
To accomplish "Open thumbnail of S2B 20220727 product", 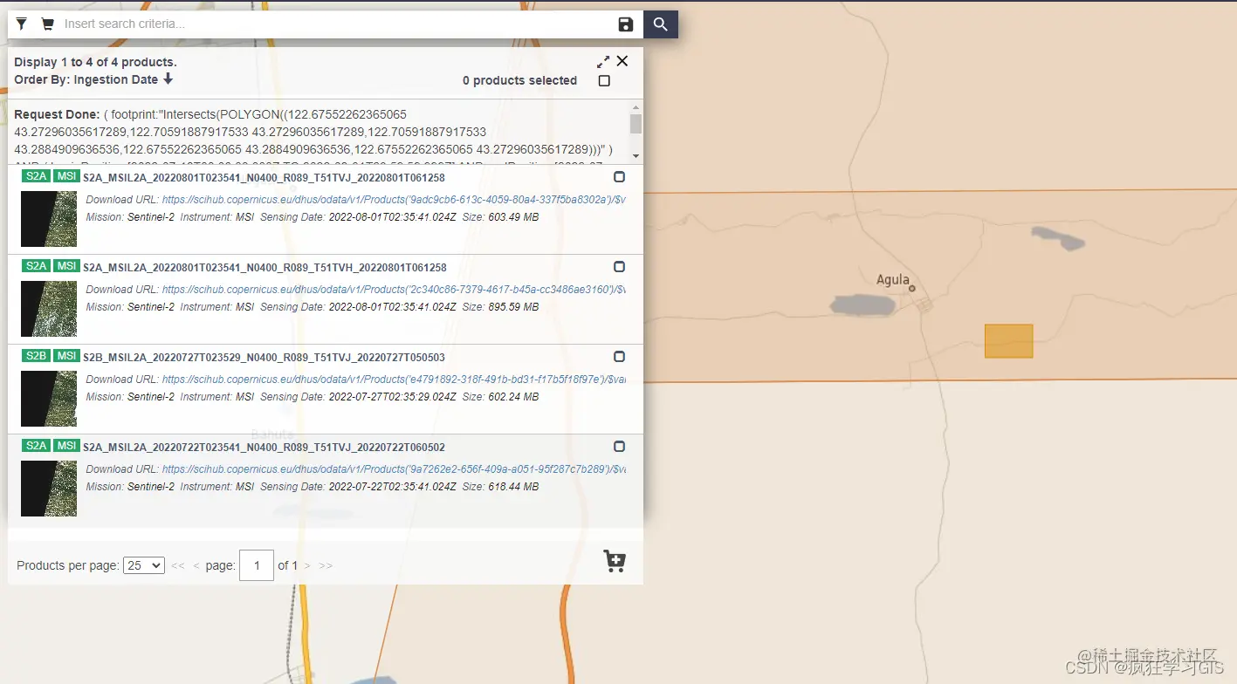I will 49,399.
